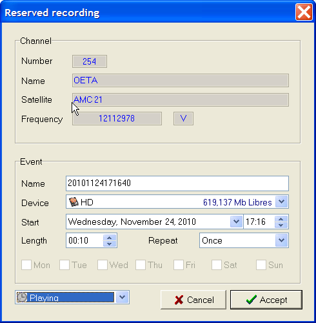Increase recording length with up arrow

[x=110, y=238]
